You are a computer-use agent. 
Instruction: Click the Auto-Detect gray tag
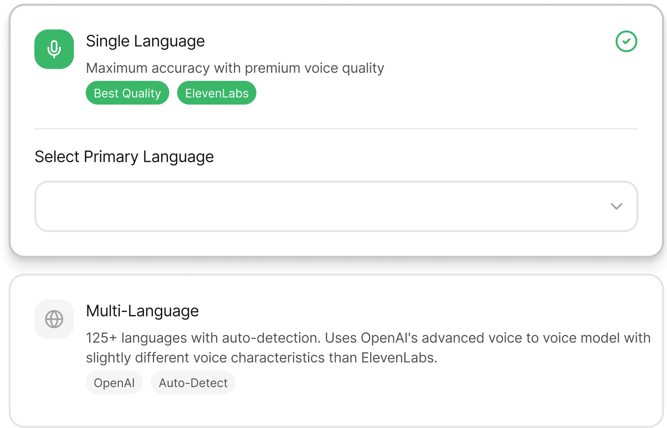[x=193, y=383]
